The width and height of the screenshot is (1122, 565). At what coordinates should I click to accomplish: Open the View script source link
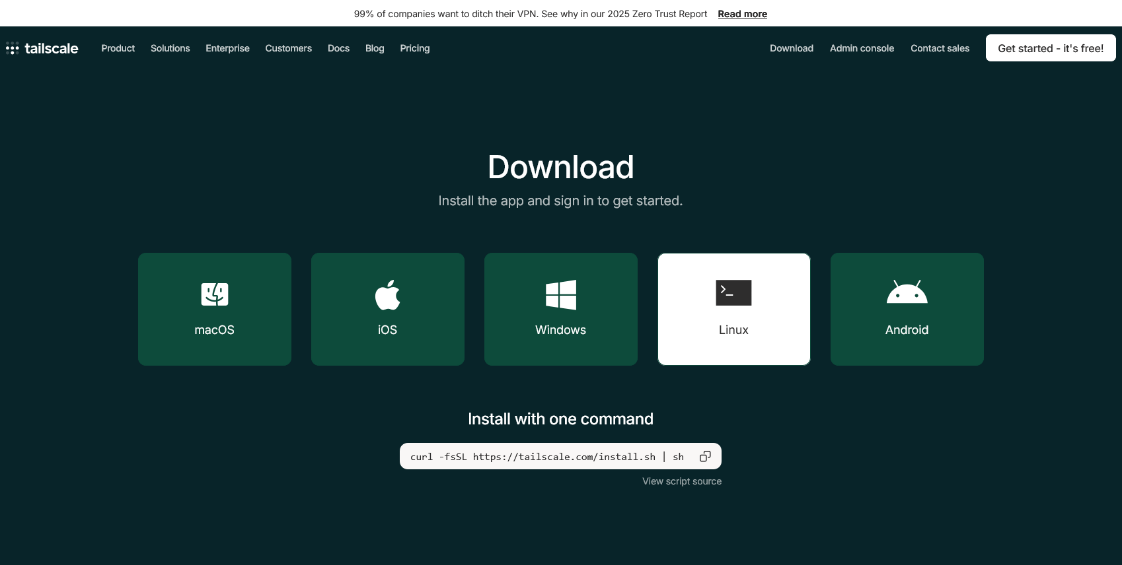(x=682, y=481)
